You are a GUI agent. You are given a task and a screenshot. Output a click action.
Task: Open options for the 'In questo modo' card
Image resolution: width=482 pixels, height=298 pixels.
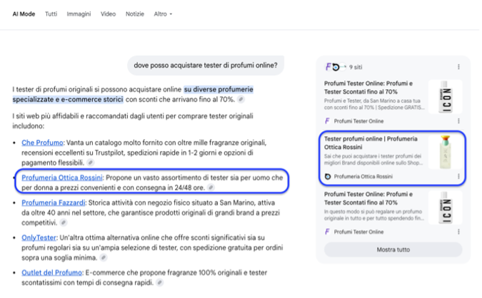(x=458, y=232)
